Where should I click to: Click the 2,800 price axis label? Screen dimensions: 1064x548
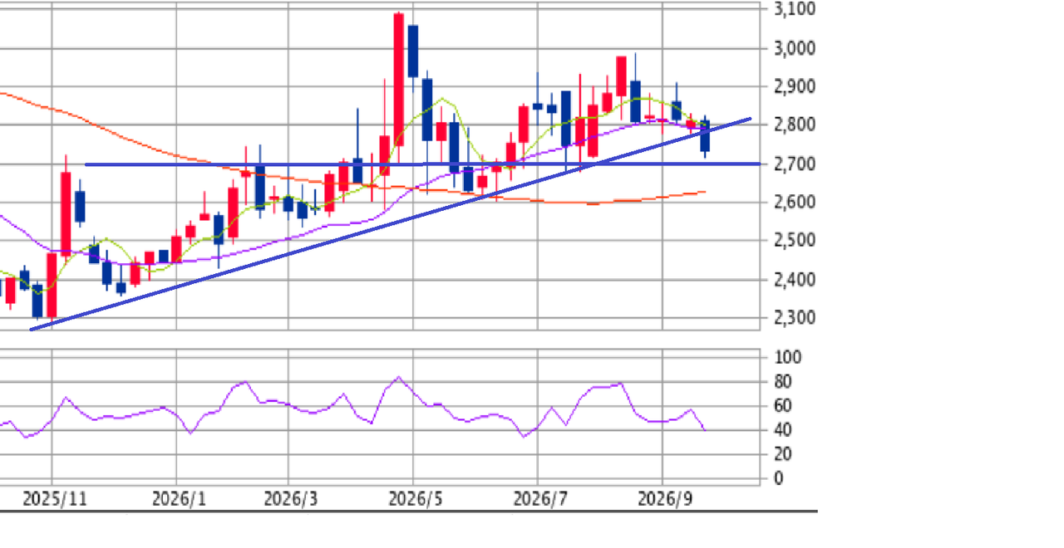tap(794, 125)
